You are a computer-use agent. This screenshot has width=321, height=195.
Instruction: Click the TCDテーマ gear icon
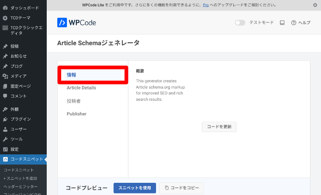[5, 18]
